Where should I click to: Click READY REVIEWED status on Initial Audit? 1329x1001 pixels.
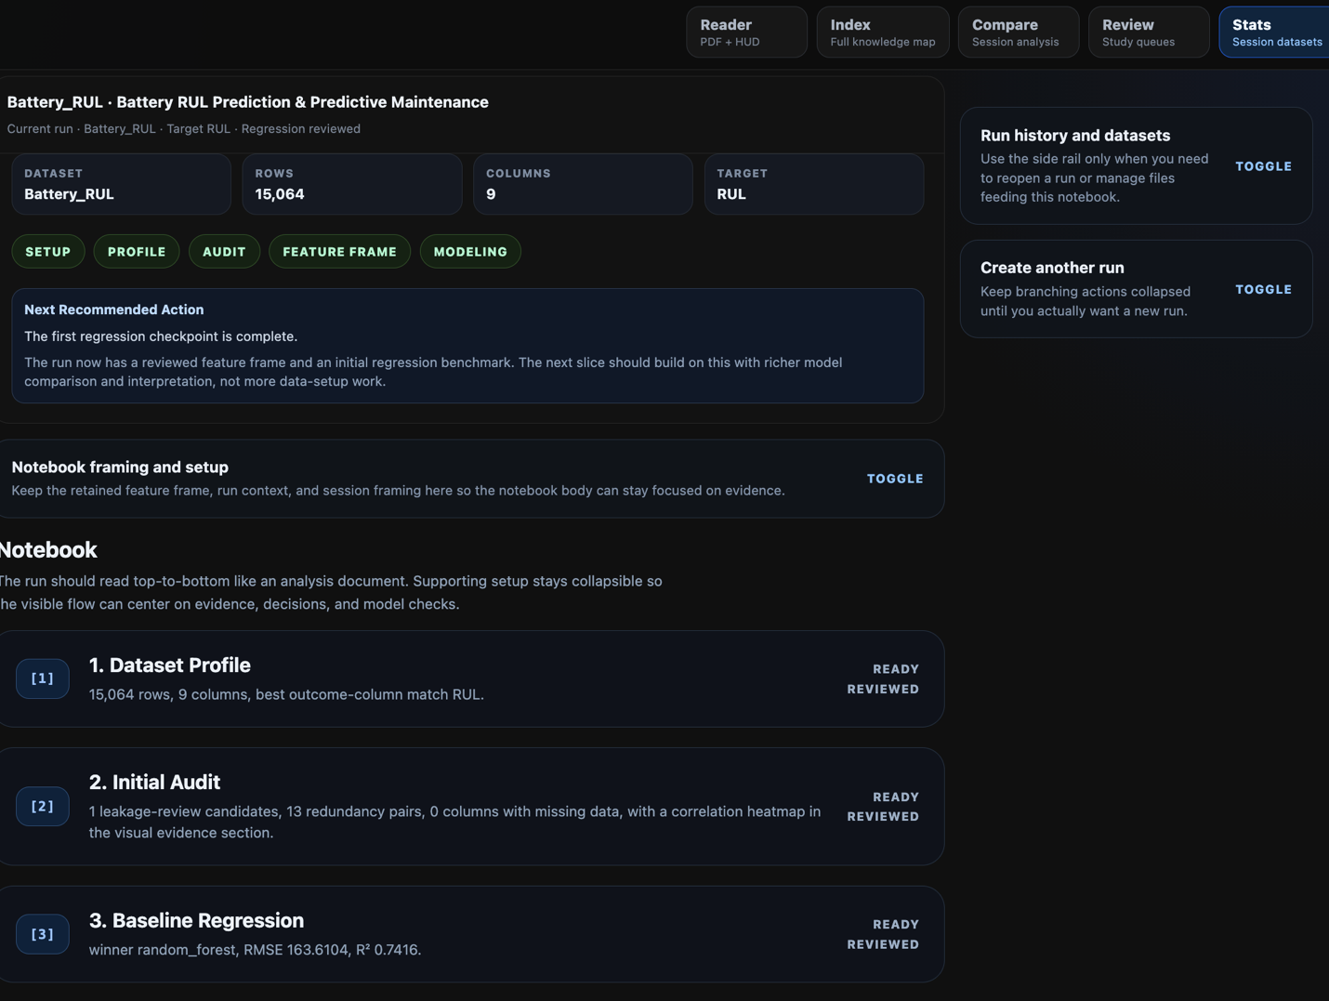(883, 807)
